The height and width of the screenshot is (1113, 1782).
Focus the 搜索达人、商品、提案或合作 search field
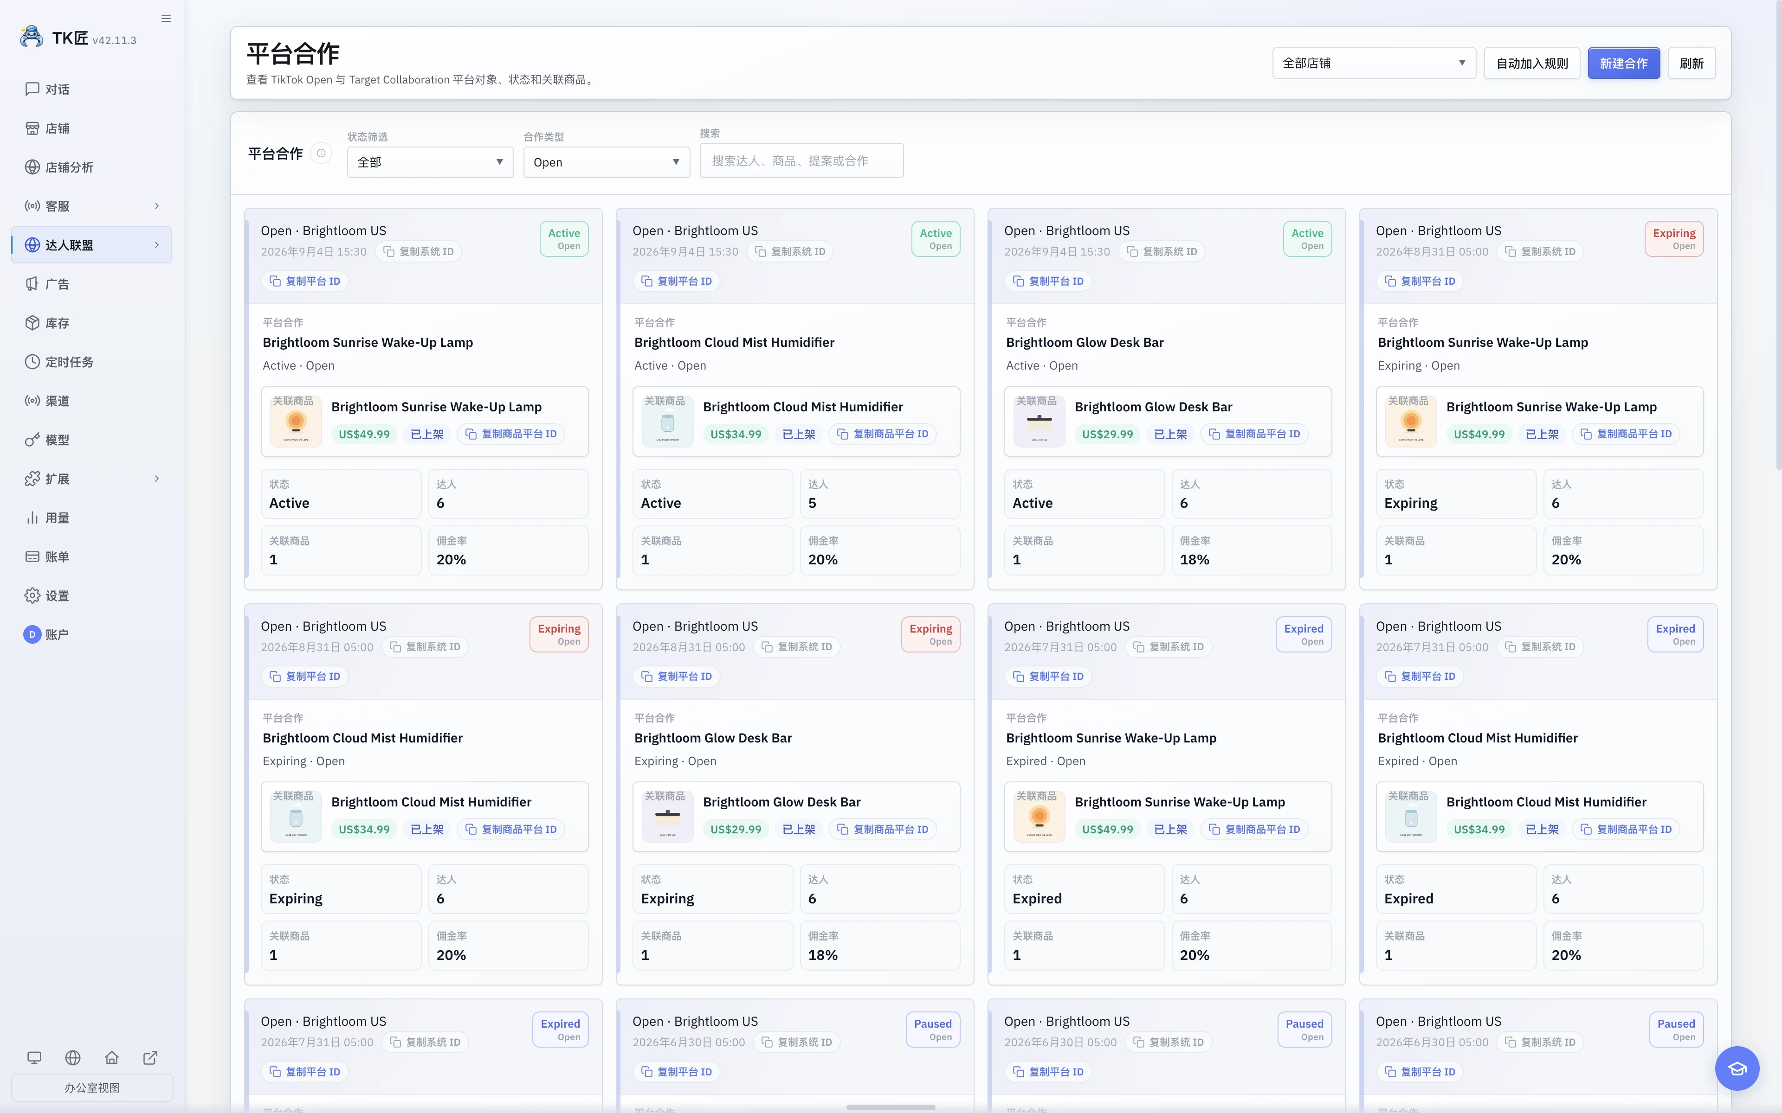801,160
